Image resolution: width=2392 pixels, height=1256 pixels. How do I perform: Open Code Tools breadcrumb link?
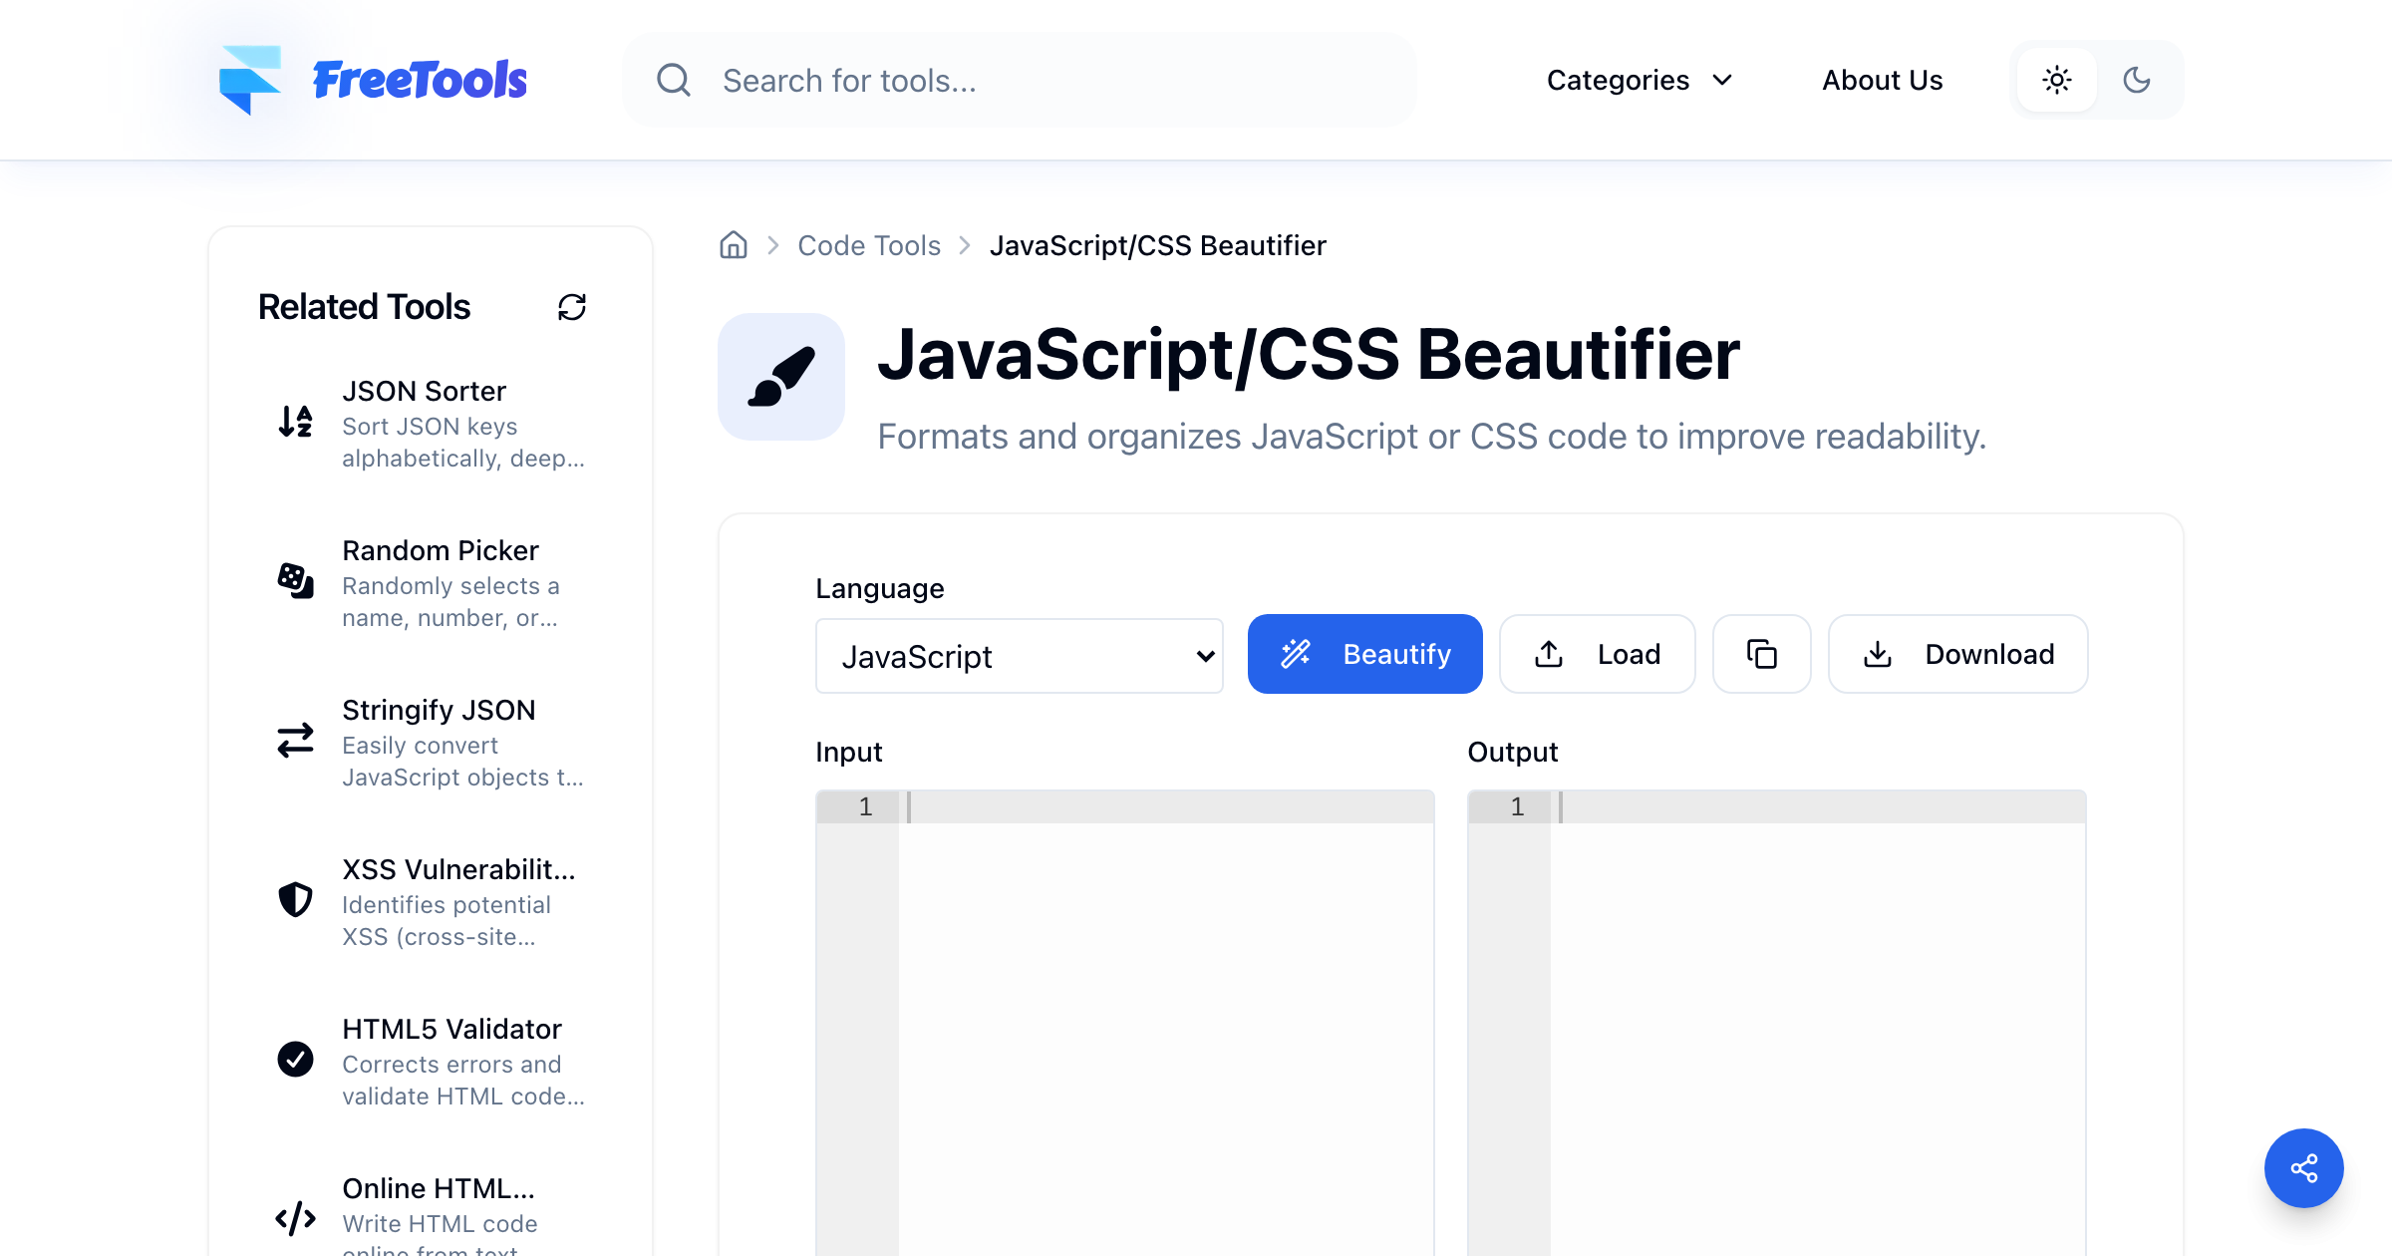tap(869, 245)
